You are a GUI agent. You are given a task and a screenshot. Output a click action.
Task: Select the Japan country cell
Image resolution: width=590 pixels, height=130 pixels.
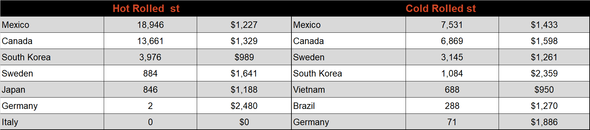click(52, 89)
